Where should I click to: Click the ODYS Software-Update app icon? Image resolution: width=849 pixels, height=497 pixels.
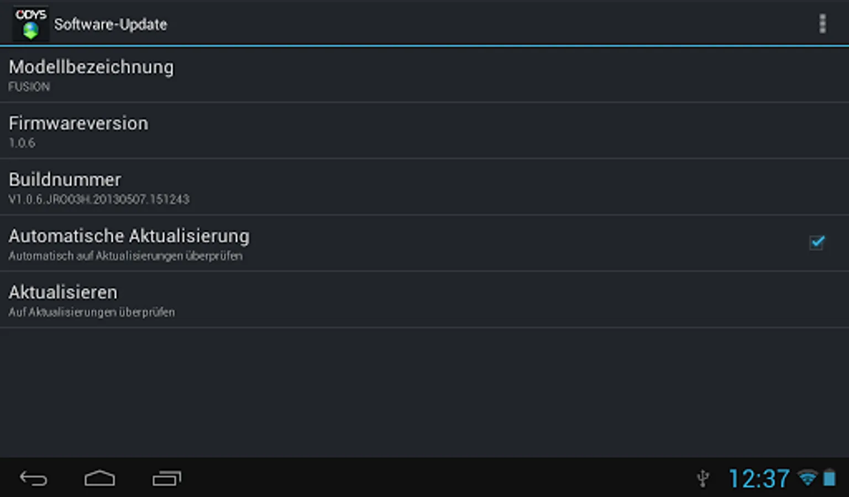point(30,24)
